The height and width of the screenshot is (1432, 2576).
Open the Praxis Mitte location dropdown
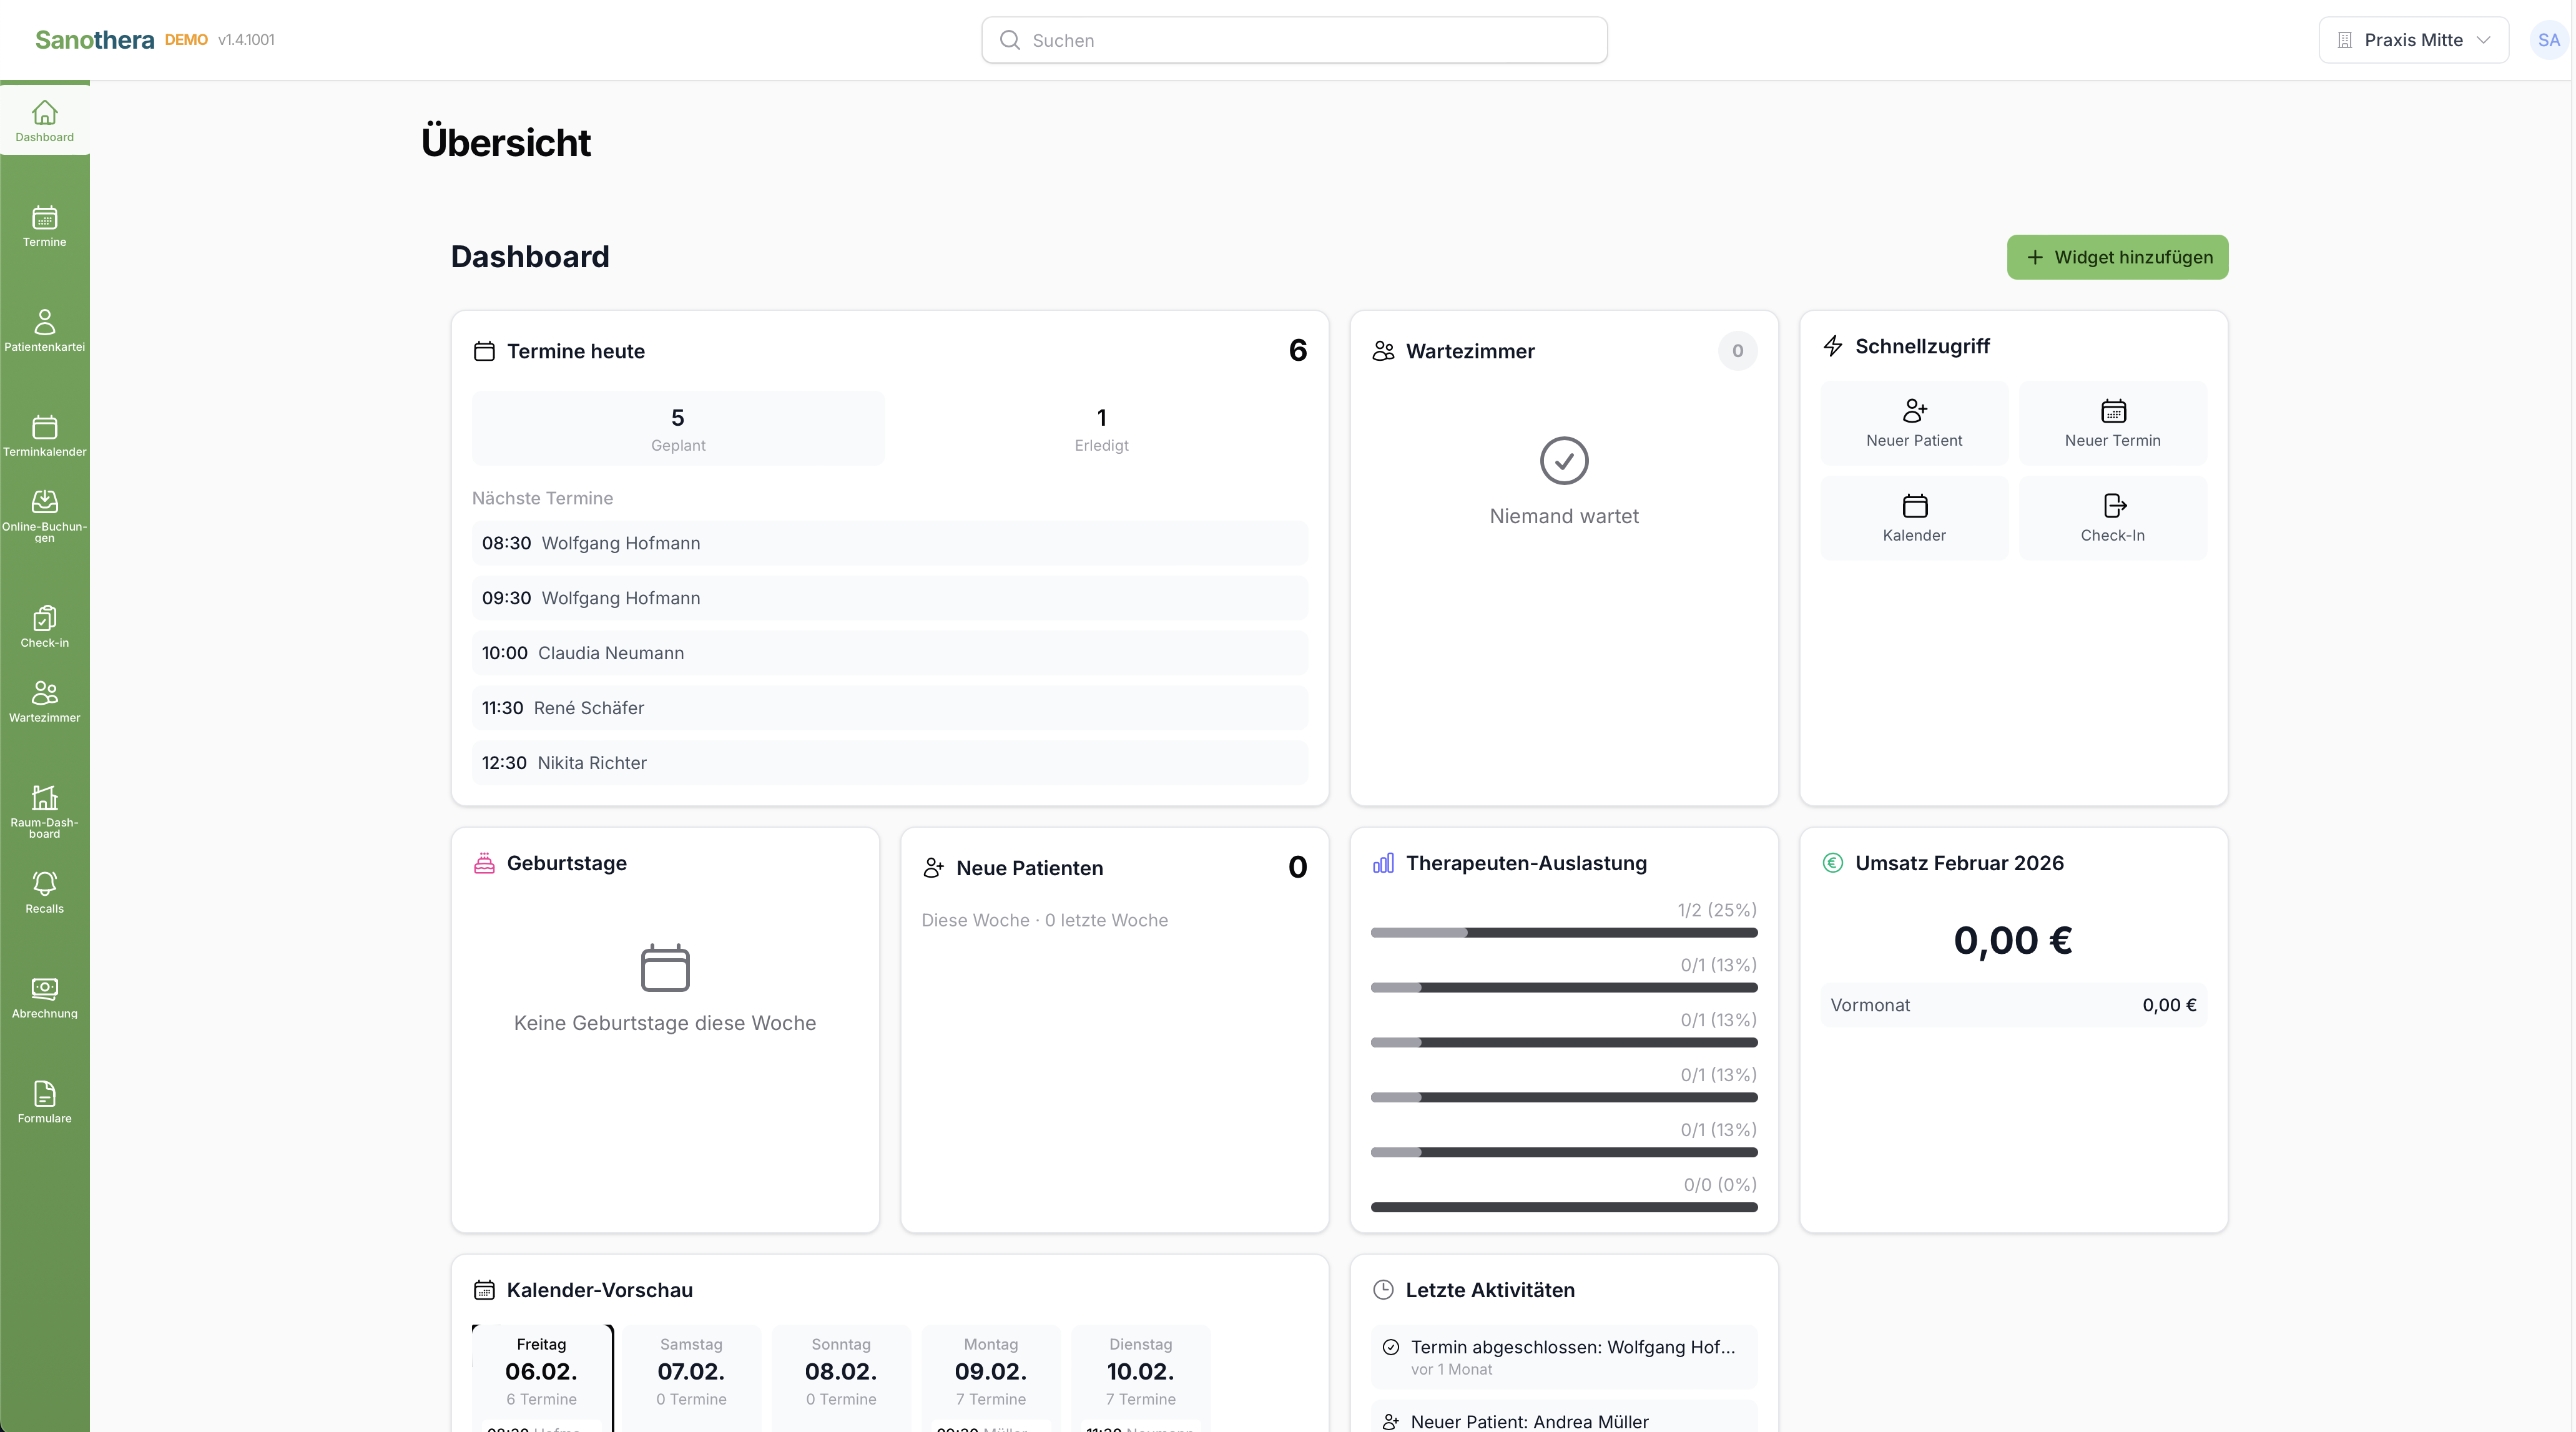2413,40
